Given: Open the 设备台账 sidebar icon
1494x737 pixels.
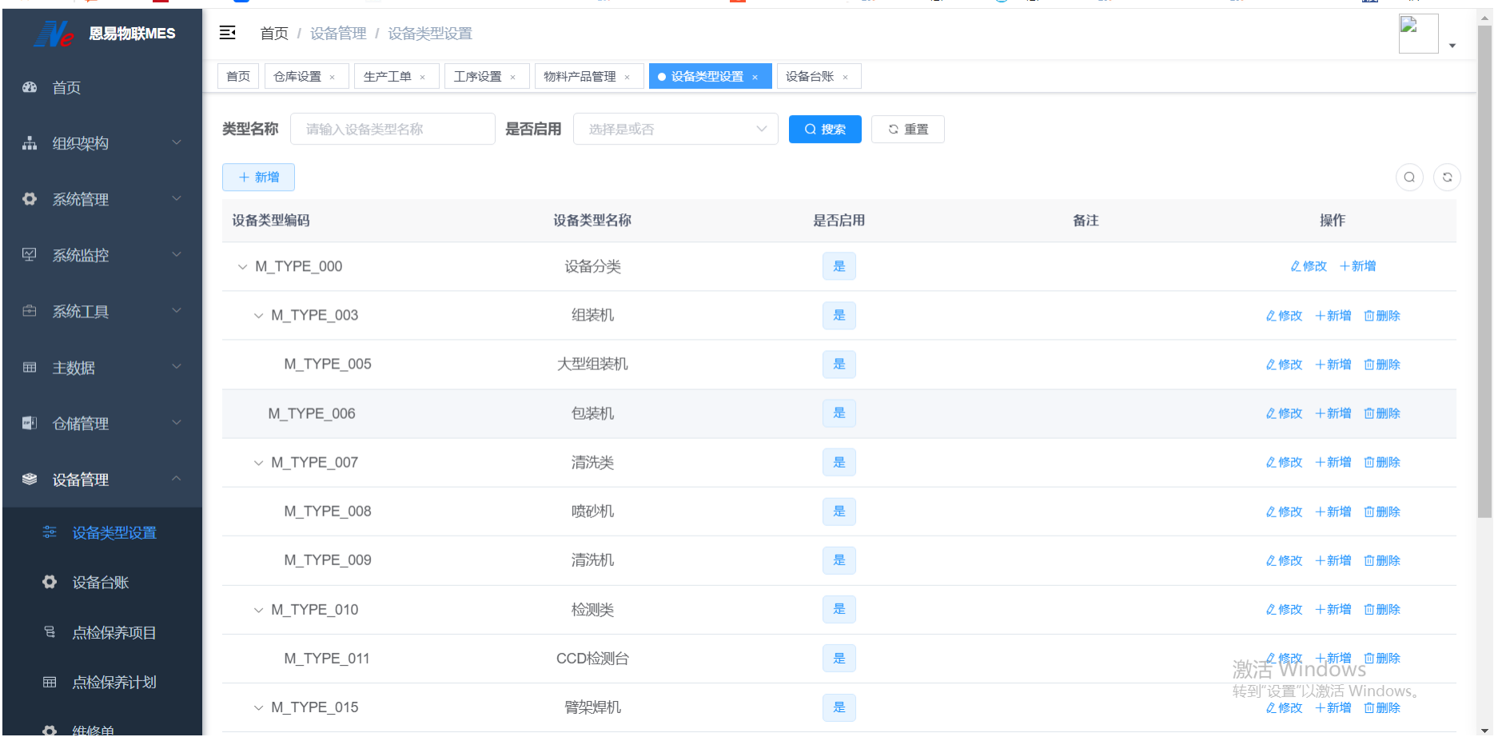Looking at the screenshot, I should coord(50,582).
